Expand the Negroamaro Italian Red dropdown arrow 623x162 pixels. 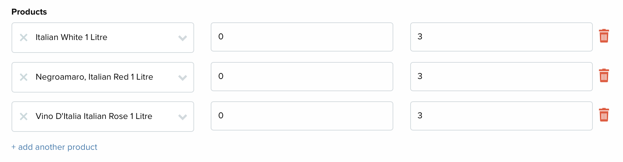(x=183, y=78)
